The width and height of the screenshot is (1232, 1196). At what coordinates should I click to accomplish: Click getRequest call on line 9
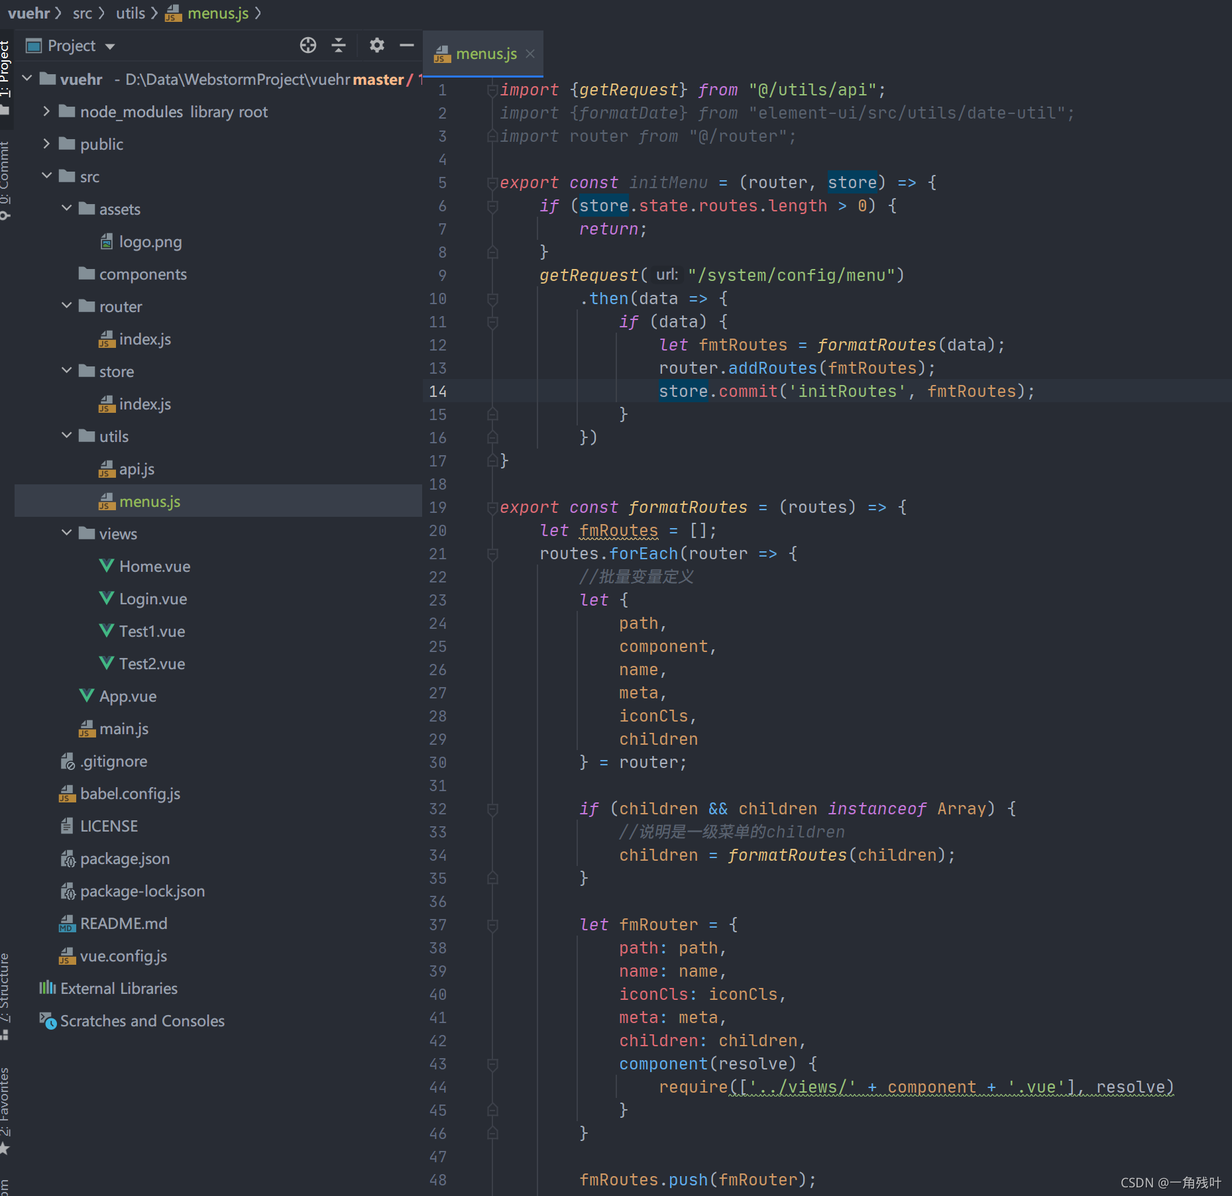pyautogui.click(x=589, y=276)
